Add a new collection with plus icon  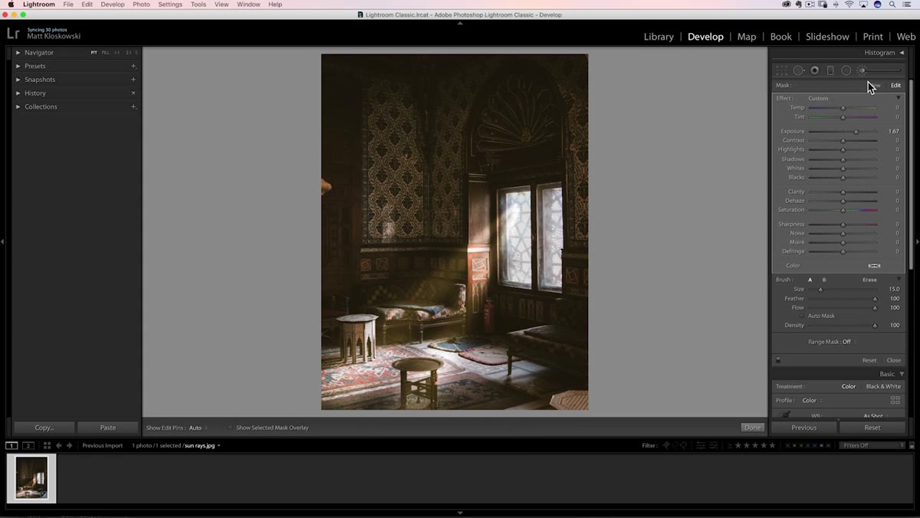click(x=133, y=107)
